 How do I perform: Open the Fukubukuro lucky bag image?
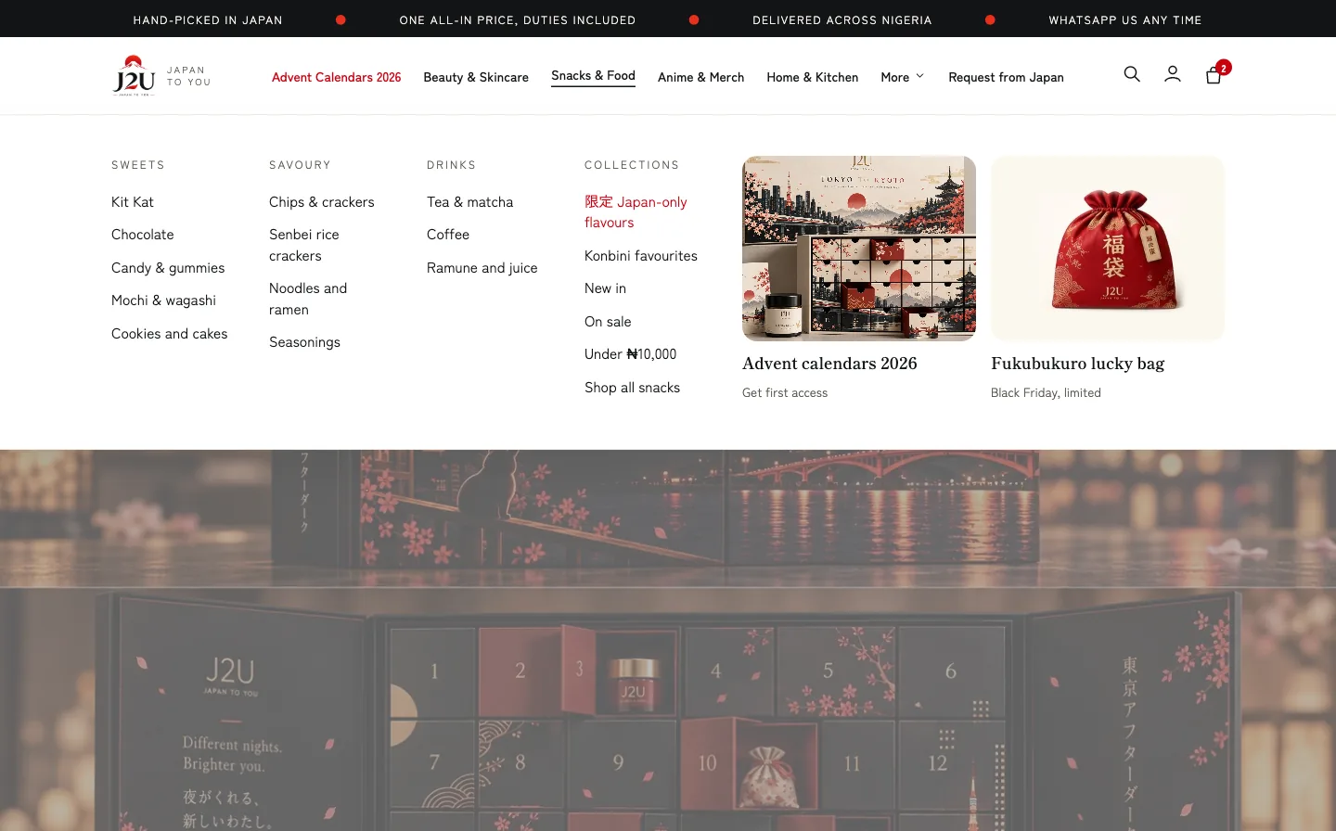pos(1108,249)
